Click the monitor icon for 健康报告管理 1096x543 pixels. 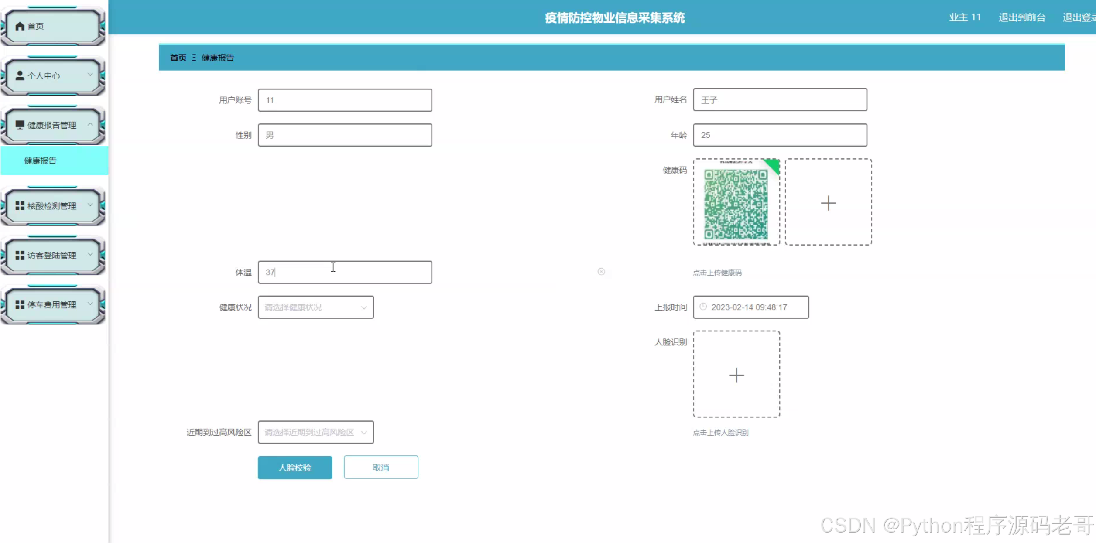20,125
